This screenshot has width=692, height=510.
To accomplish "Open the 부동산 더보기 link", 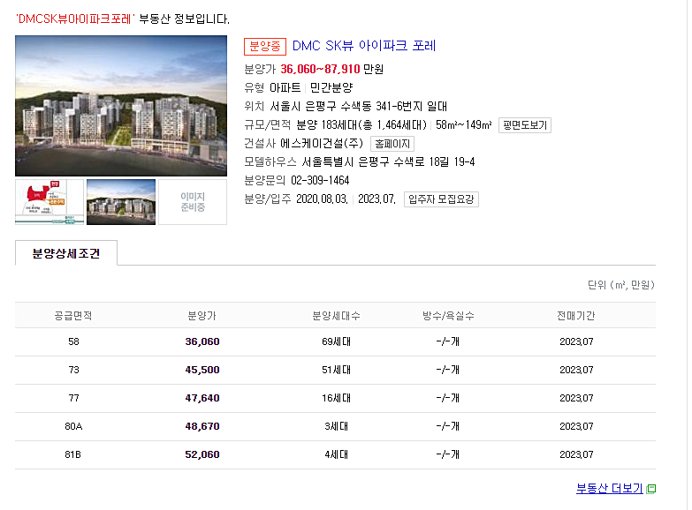I will point(609,489).
